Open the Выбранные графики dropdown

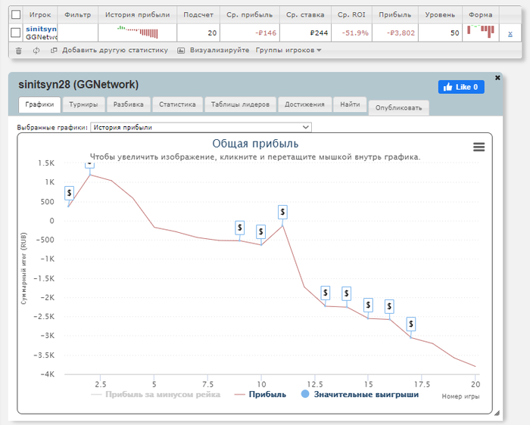(201, 127)
